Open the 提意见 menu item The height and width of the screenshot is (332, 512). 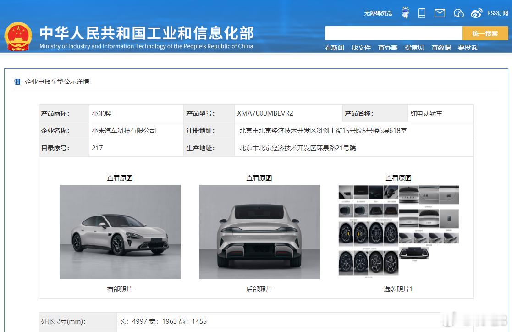(414, 48)
